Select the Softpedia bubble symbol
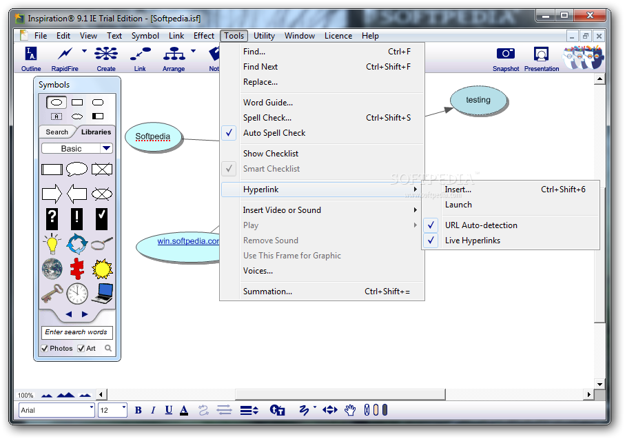The width and height of the screenshot is (625, 439). point(153,136)
